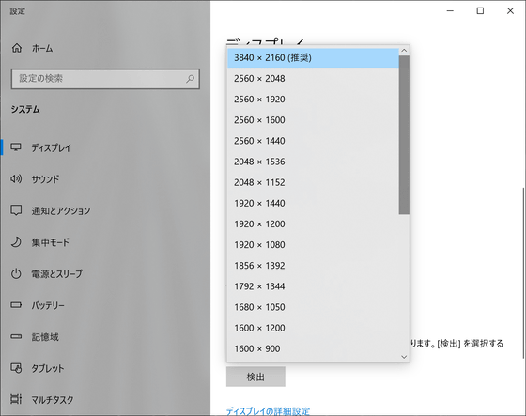Click the 検出 detect button
Image resolution: width=526 pixels, height=416 pixels.
point(255,377)
